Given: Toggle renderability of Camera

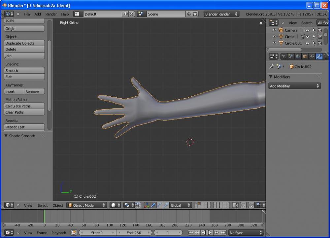Looking at the screenshot, I should [x=320, y=30].
